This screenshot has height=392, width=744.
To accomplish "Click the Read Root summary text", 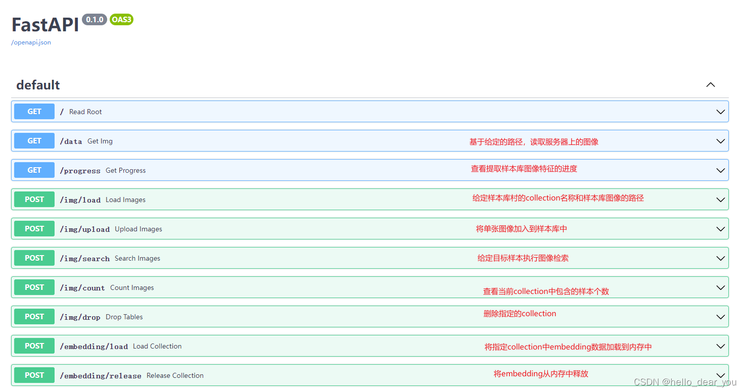I will 85,112.
